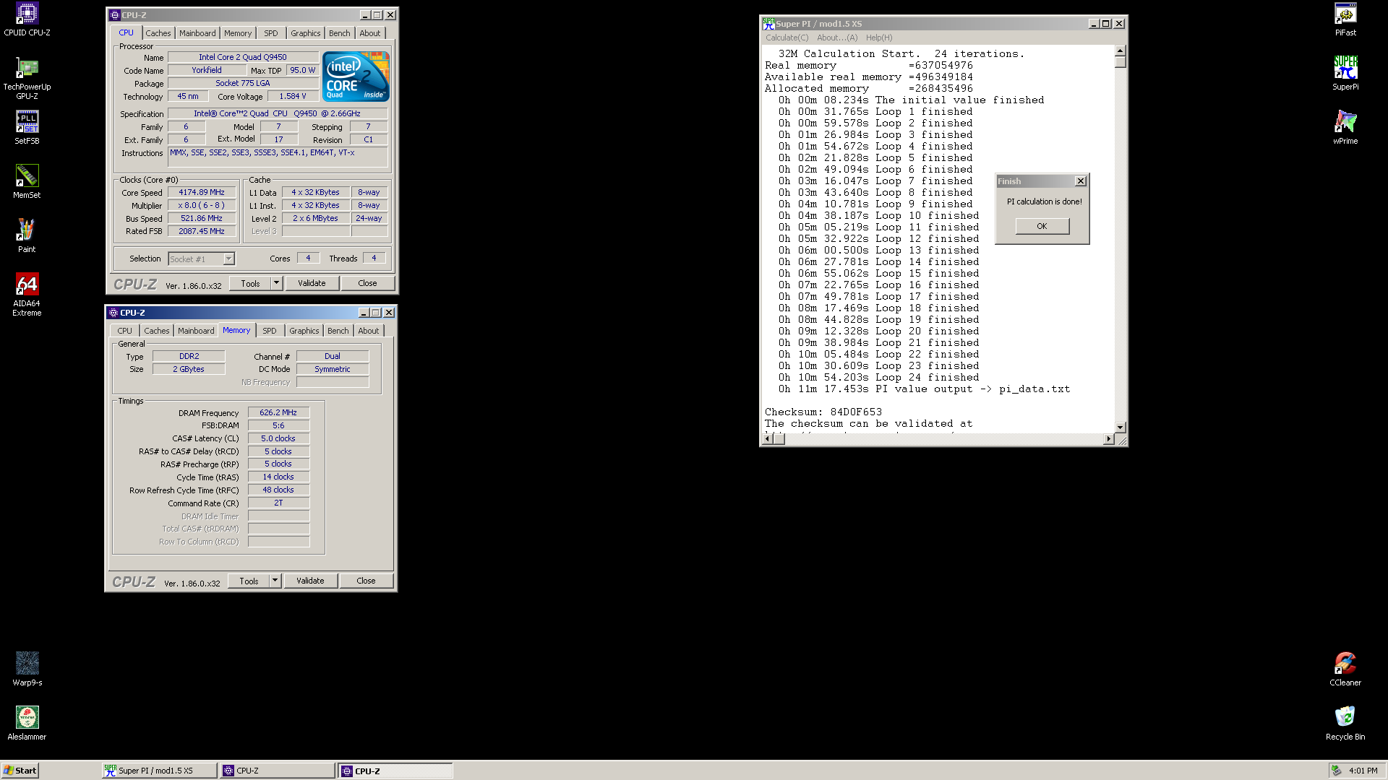Open the CPUID CPU-Z desktop icon
The height and width of the screenshot is (780, 1388).
pyautogui.click(x=27, y=19)
